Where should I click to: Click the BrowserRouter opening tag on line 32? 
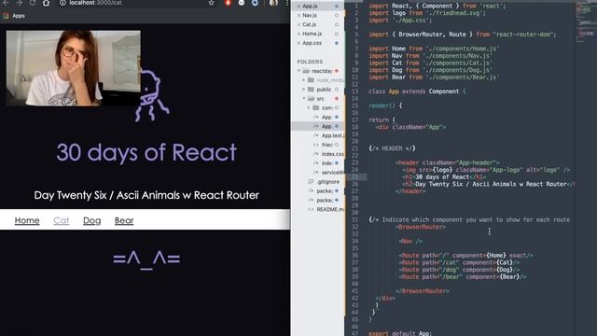click(x=421, y=227)
